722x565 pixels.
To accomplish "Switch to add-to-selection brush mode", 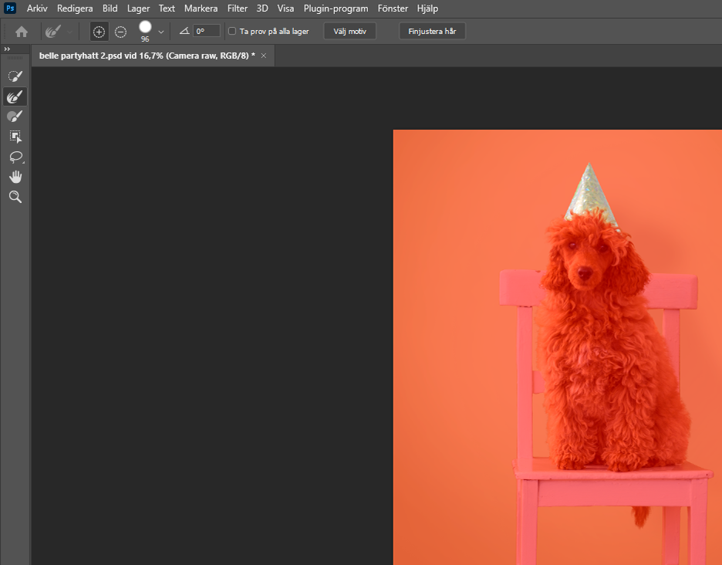I will click(99, 32).
